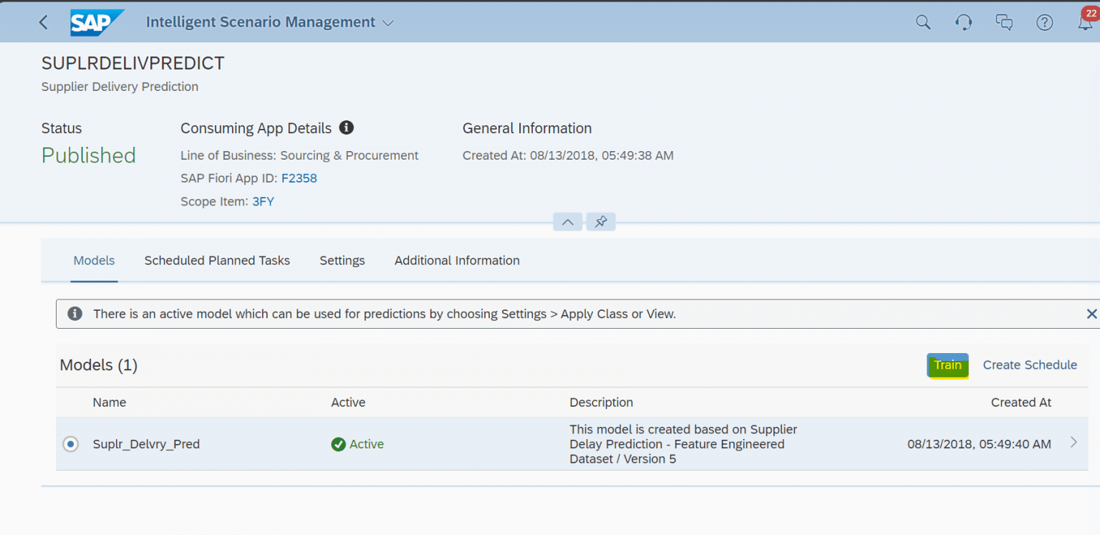Open the feedback chat icon
This screenshot has height=535, width=1100.
tap(1004, 22)
